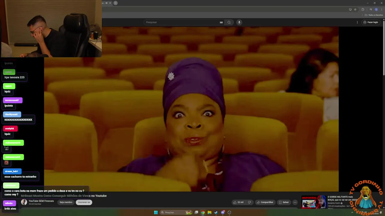385x216 pixels.
Task: Open Discord from taskbar
Action: pyautogui.click(x=223, y=212)
